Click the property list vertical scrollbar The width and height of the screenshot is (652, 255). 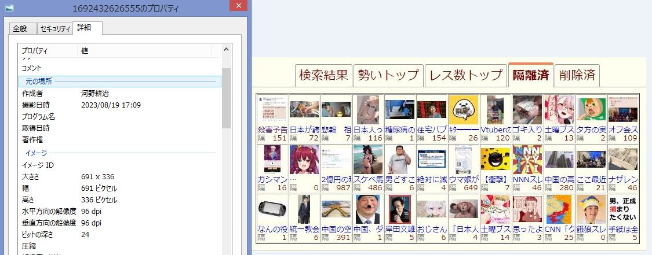(226, 145)
